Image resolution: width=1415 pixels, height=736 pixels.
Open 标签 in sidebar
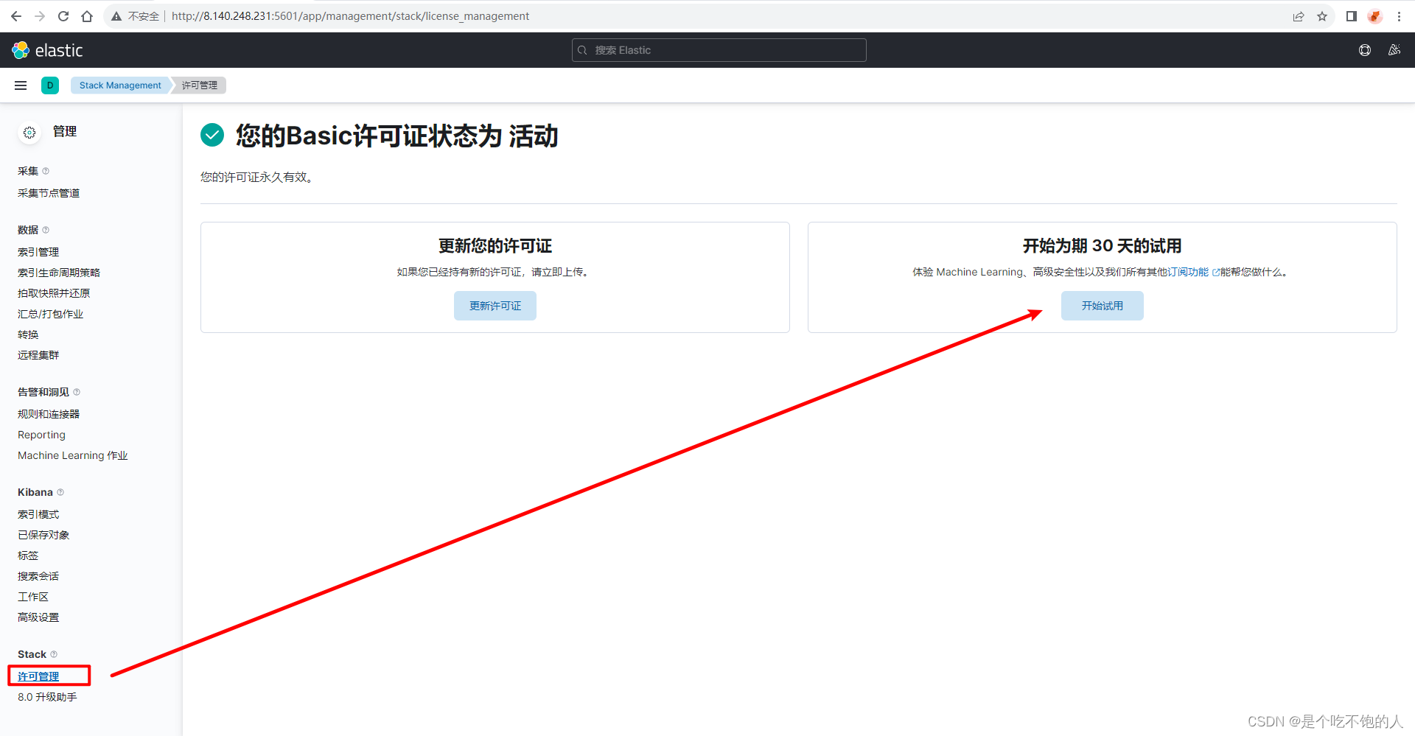pos(28,555)
